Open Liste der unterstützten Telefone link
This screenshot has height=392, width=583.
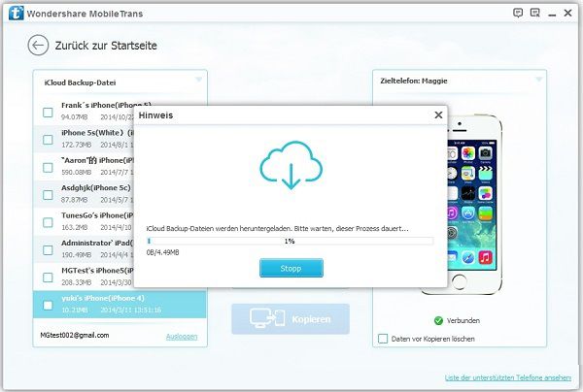click(508, 377)
